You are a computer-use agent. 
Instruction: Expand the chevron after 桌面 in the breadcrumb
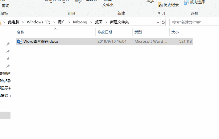pos(106,22)
